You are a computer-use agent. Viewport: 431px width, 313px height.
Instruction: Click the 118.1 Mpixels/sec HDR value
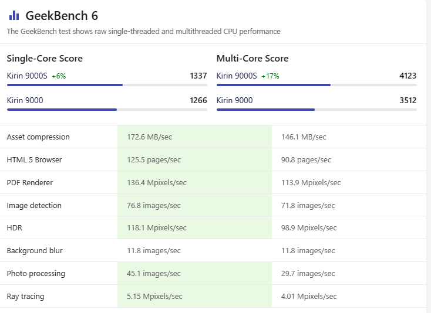(x=157, y=228)
